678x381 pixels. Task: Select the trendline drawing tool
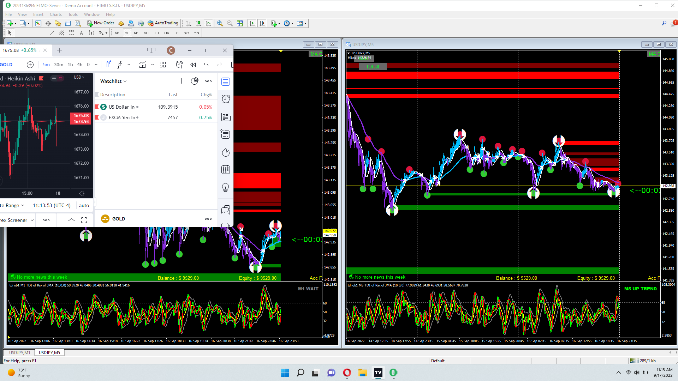click(52, 33)
